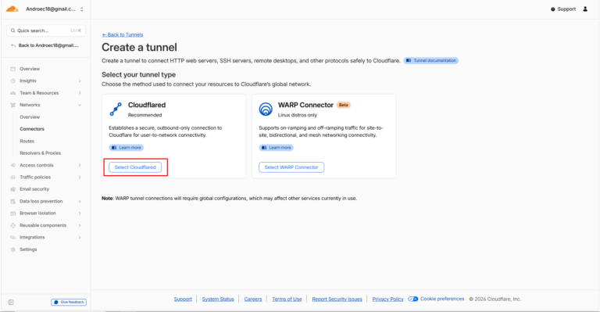Image resolution: width=600 pixels, height=312 pixels.
Task: Click the Beta badge on WARP Connector
Action: (344, 105)
